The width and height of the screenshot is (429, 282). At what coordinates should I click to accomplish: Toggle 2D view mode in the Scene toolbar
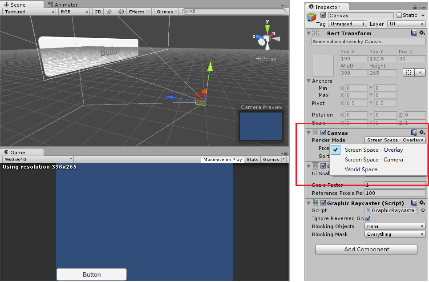click(97, 12)
